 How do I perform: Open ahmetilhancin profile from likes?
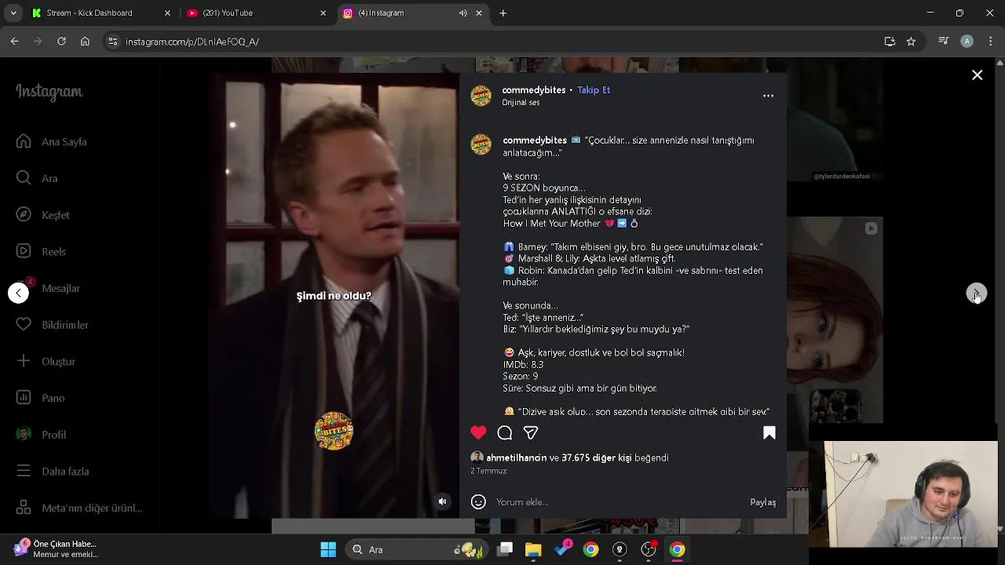[x=516, y=457]
